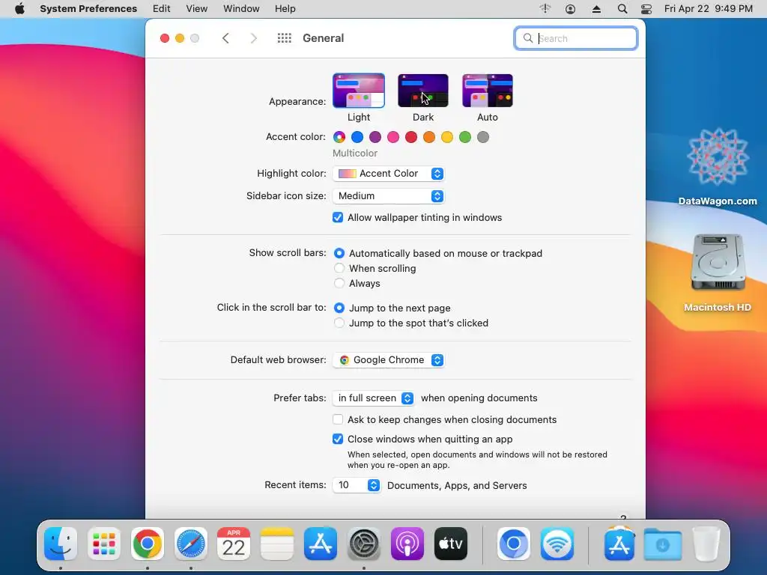The width and height of the screenshot is (767, 575).
Task: Click the eject icon in menu bar
Action: [x=596, y=9]
